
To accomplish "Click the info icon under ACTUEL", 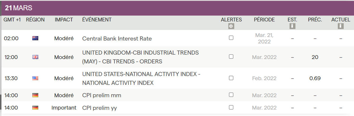I will coord(341,26).
